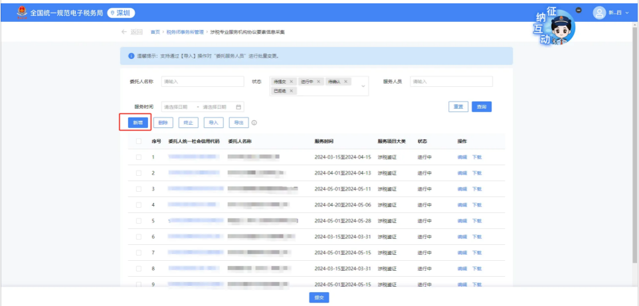Open the user account dropdown chevron
This screenshot has height=306, width=639.
click(x=627, y=13)
